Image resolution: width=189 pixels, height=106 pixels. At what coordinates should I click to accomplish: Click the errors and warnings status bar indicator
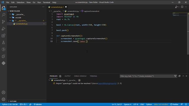tap(24, 105)
